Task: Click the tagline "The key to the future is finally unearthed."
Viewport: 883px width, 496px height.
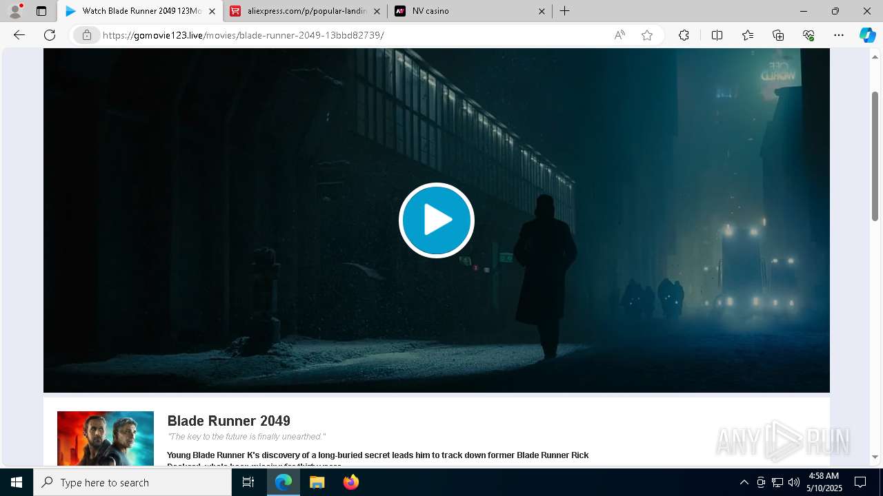Action: coord(246,437)
